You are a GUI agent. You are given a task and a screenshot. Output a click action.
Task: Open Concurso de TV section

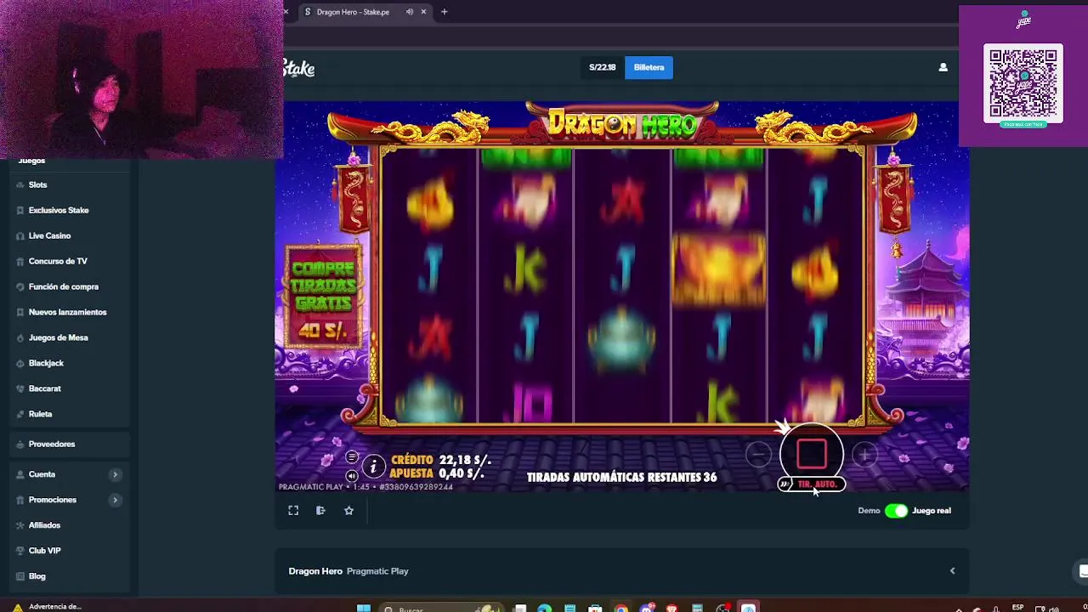(58, 261)
